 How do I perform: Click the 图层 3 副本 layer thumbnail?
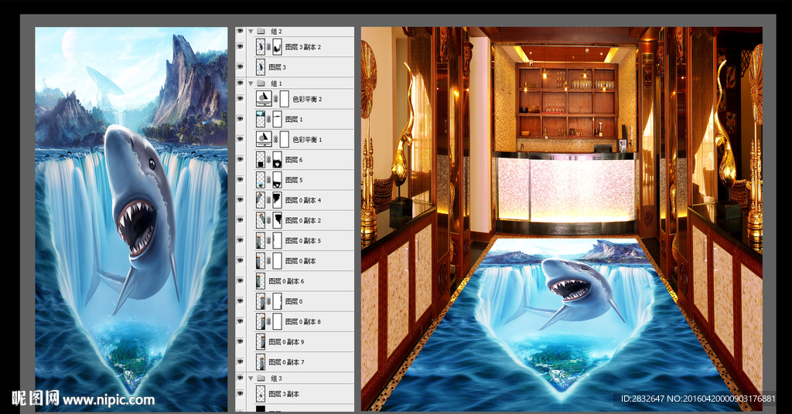pos(261,394)
